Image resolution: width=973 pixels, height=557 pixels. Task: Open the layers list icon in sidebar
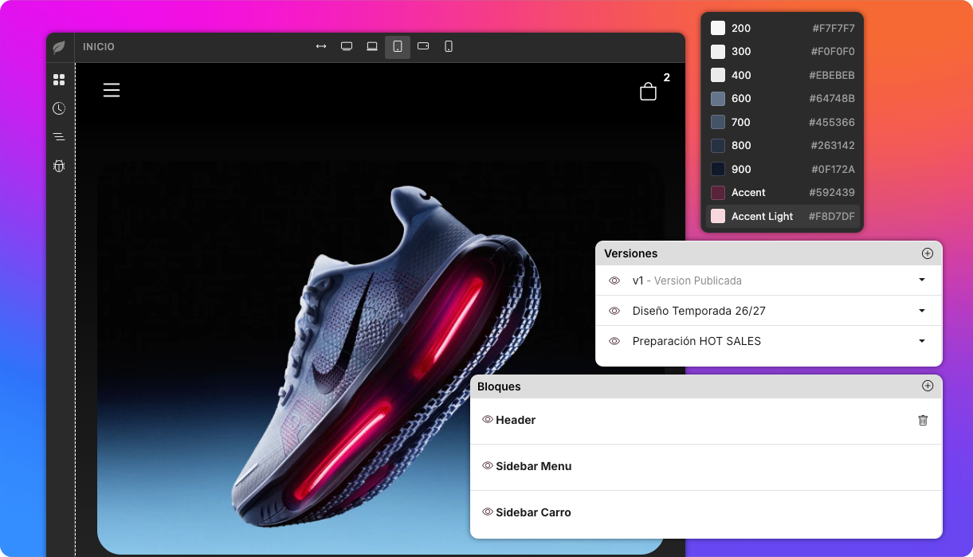point(59,137)
